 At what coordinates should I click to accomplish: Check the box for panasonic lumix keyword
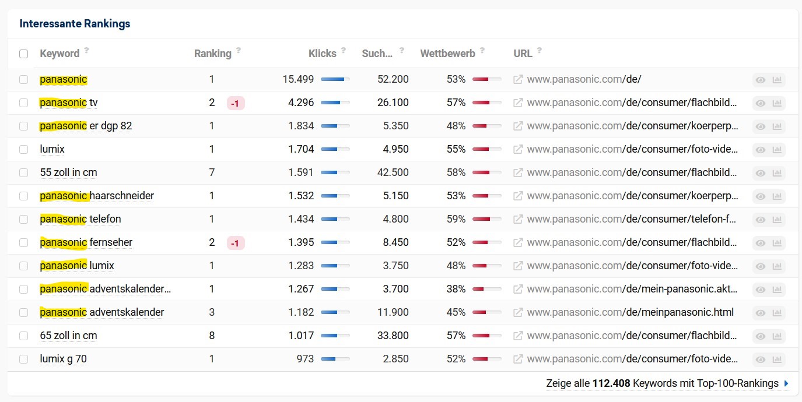pyautogui.click(x=23, y=266)
